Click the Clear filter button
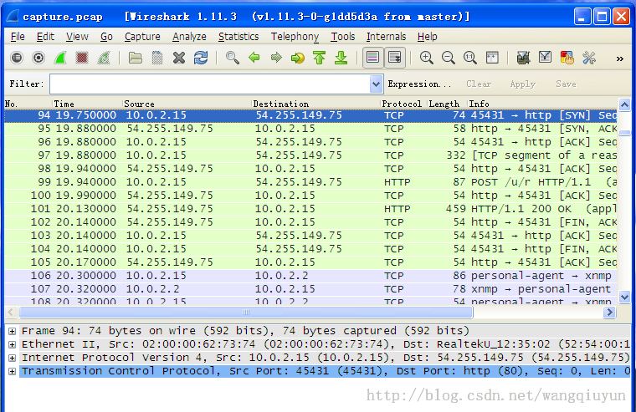636x412 pixels. 479,84
